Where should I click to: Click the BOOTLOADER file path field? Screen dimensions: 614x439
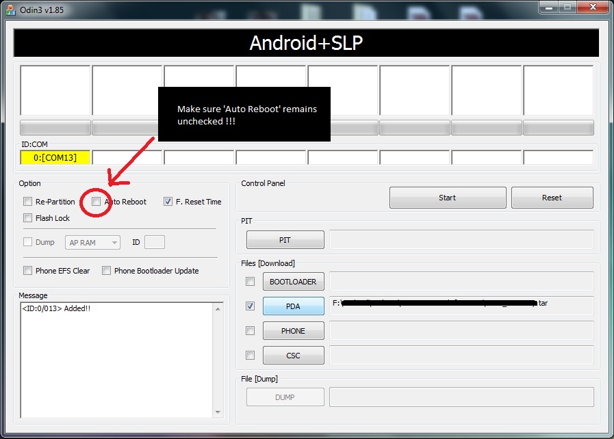(461, 281)
